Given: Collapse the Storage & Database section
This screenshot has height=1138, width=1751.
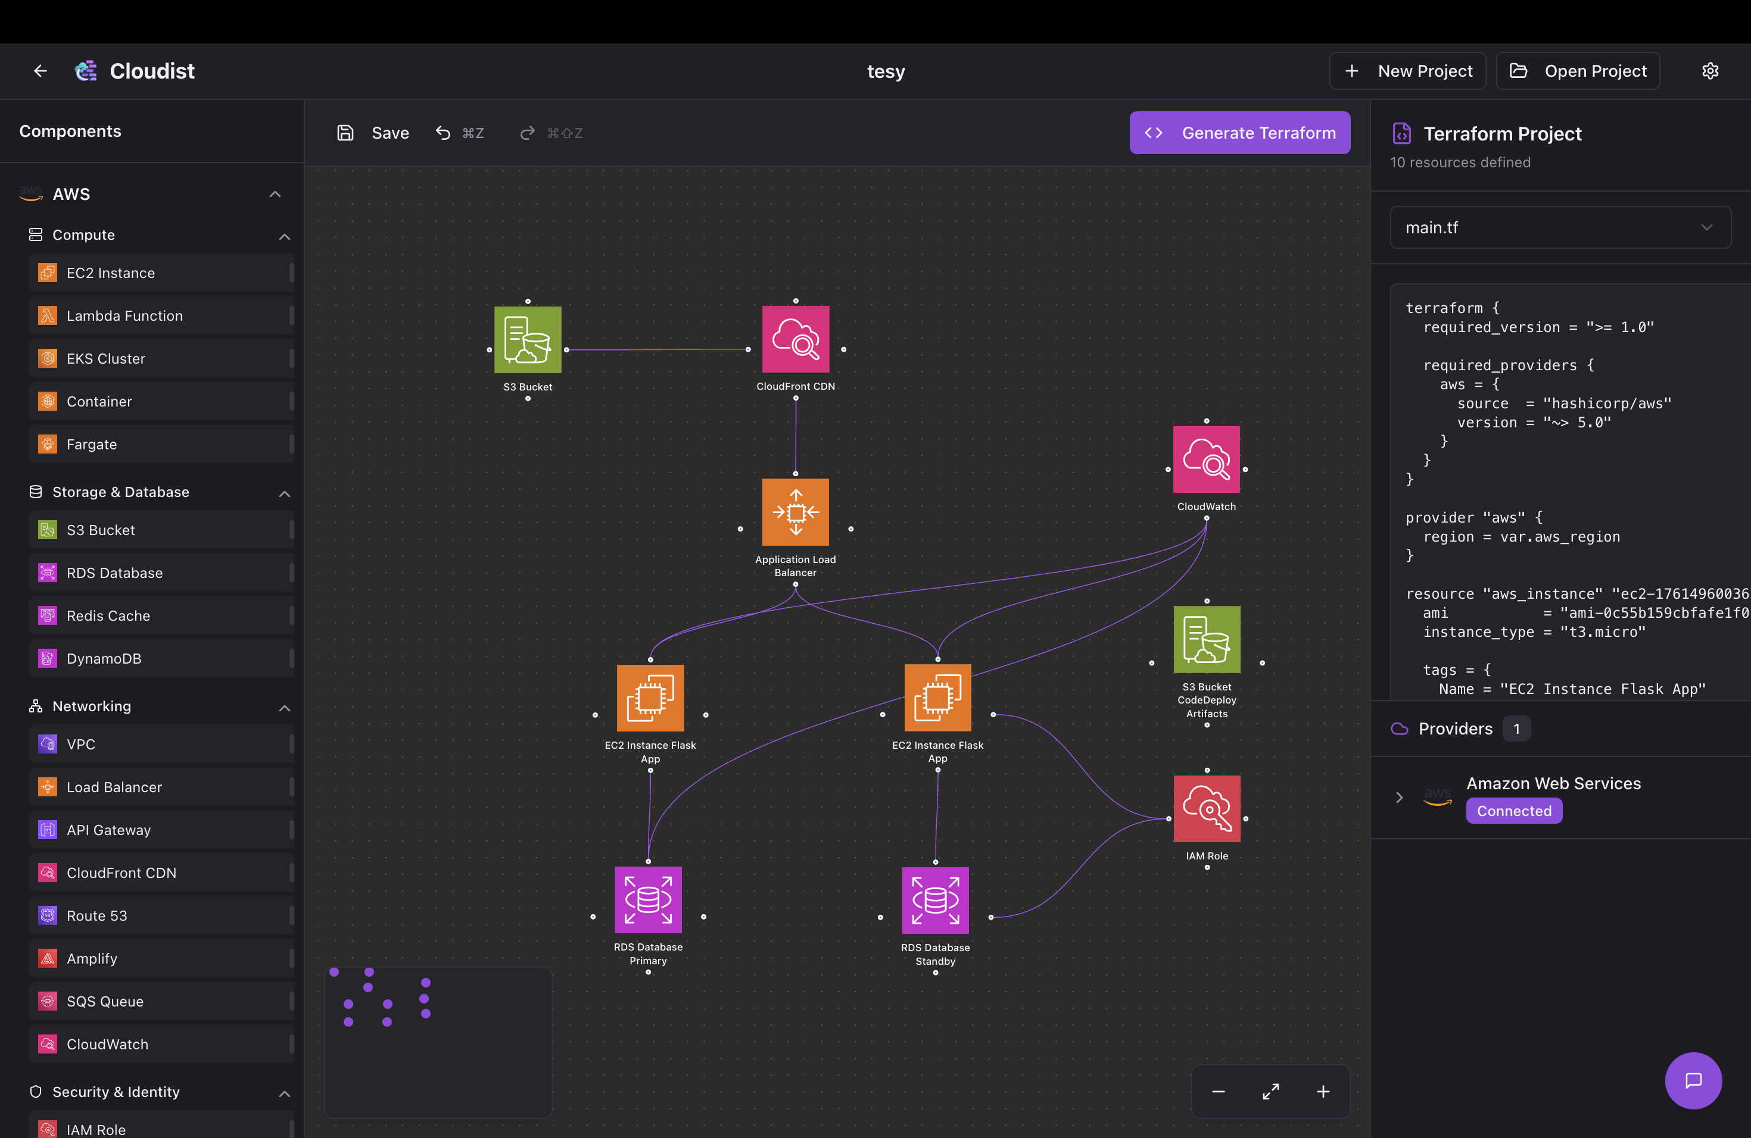Looking at the screenshot, I should click(284, 493).
